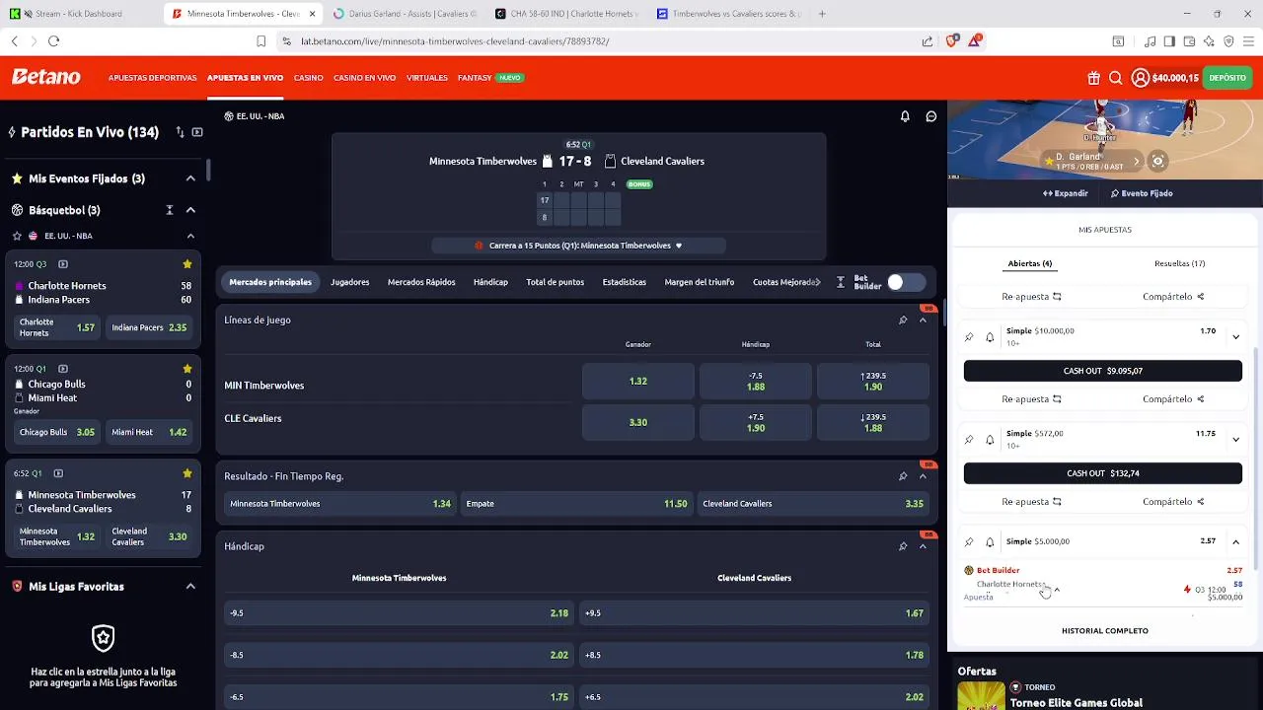Open the CASINO menu item
The width and height of the screenshot is (1263, 710).
(308, 78)
